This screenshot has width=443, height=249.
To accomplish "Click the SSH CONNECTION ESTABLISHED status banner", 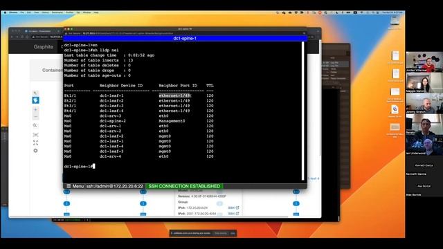I will coord(184,186).
